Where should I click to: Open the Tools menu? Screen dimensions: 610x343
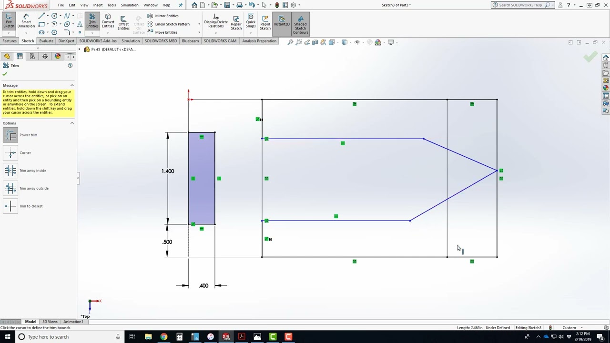(x=112, y=5)
